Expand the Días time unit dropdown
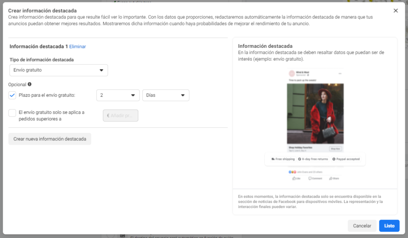This screenshot has width=408, height=238. 165,95
